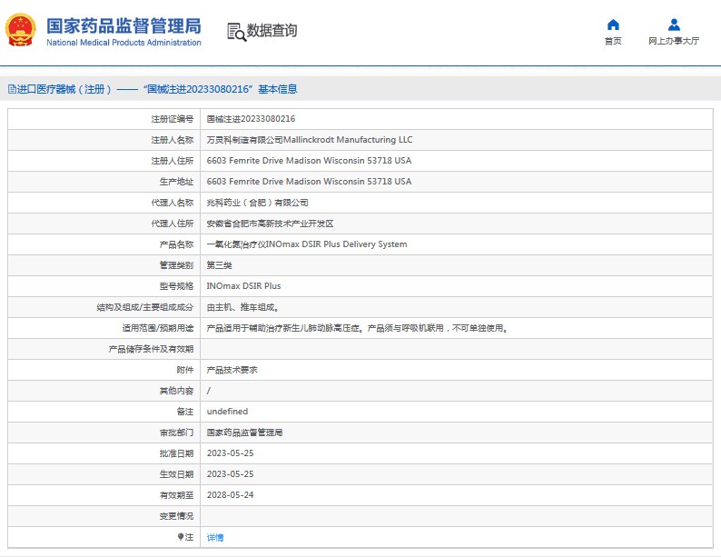This screenshot has height=557, width=721.
Task: Click the 结构及组成/主要组成成分 label
Action: [145, 307]
